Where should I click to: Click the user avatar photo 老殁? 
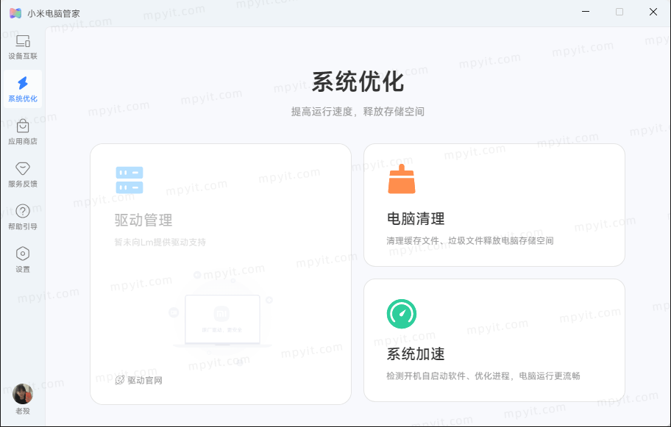(x=23, y=394)
